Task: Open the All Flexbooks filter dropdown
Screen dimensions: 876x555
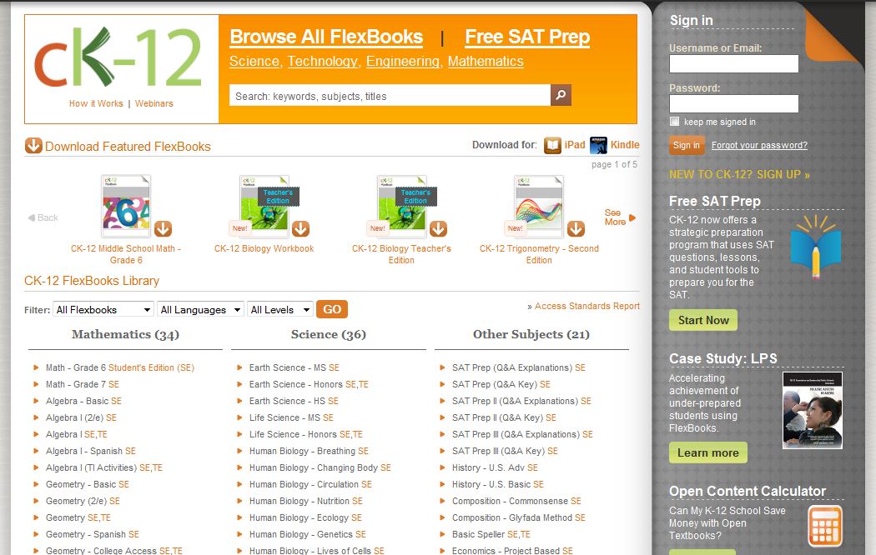Action: pos(103,309)
